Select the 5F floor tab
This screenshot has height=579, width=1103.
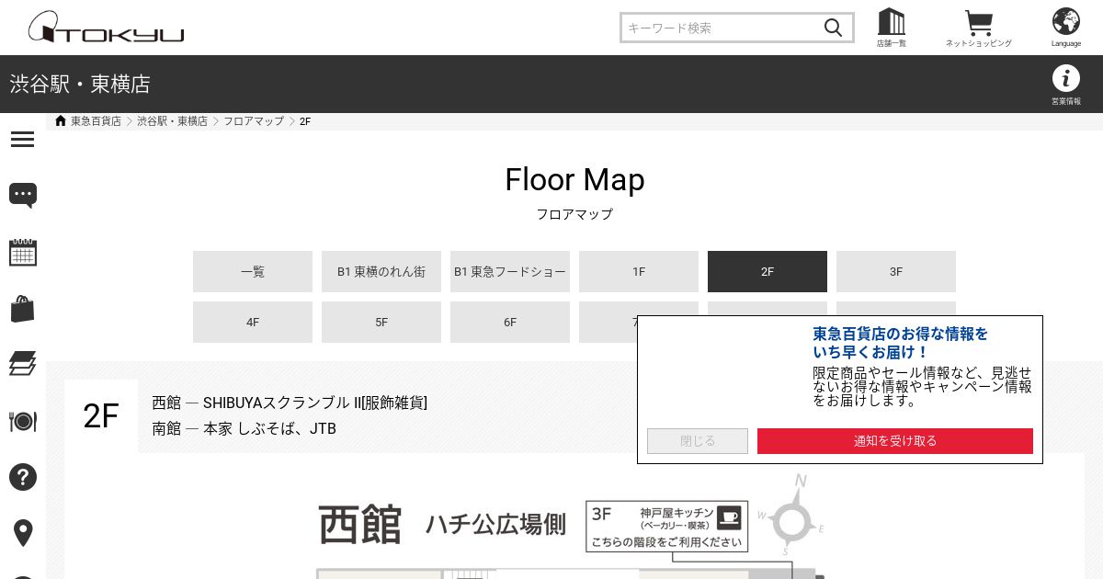pos(381,322)
